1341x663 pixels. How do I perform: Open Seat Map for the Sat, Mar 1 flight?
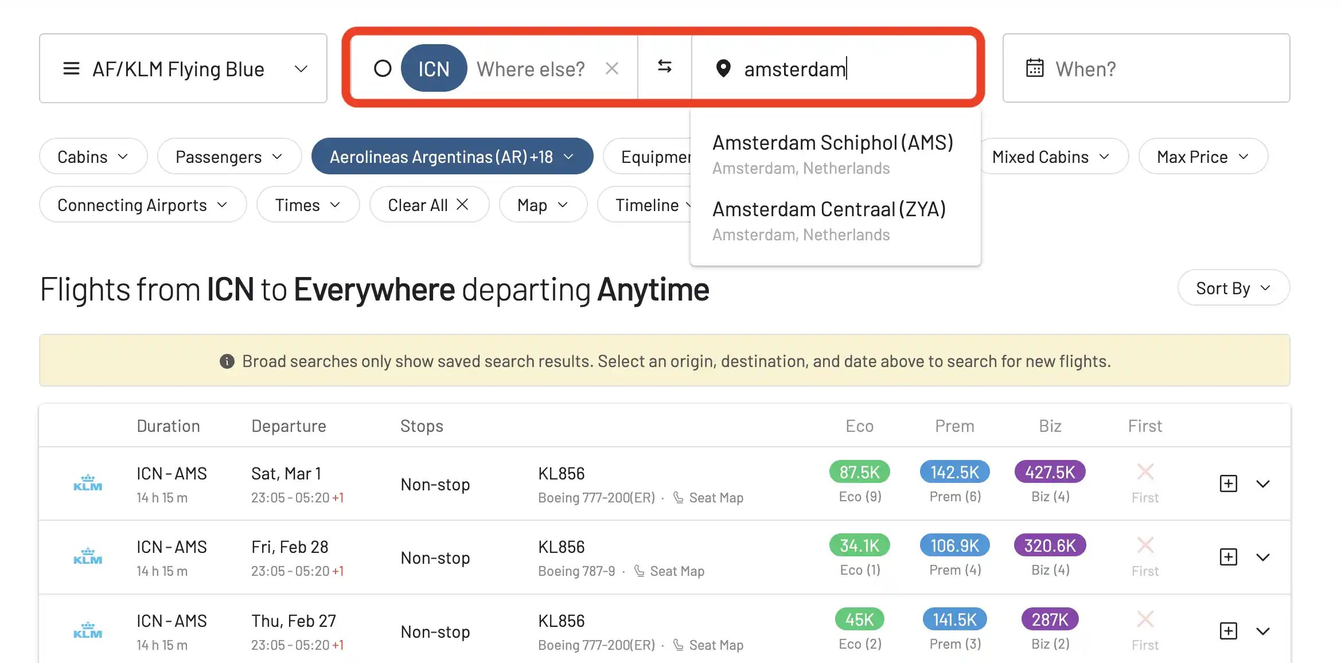click(708, 498)
